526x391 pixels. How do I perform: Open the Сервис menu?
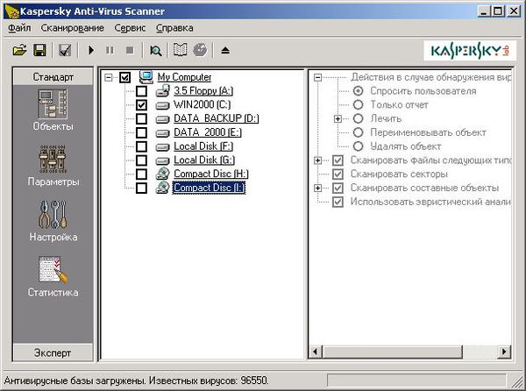pyautogui.click(x=130, y=28)
